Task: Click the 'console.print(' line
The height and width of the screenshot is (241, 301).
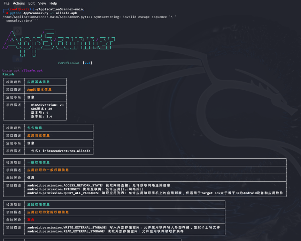Action: 22,21
